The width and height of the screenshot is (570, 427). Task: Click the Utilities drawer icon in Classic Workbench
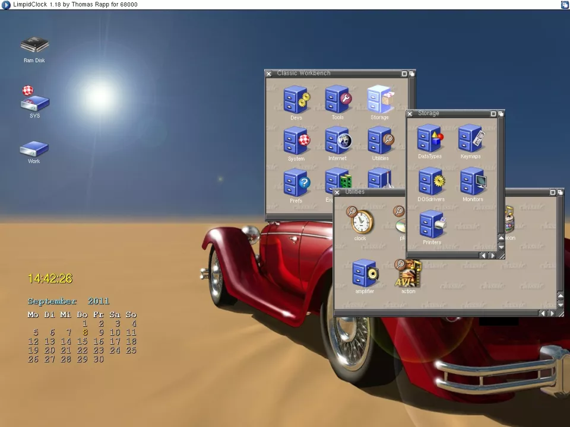click(380, 141)
